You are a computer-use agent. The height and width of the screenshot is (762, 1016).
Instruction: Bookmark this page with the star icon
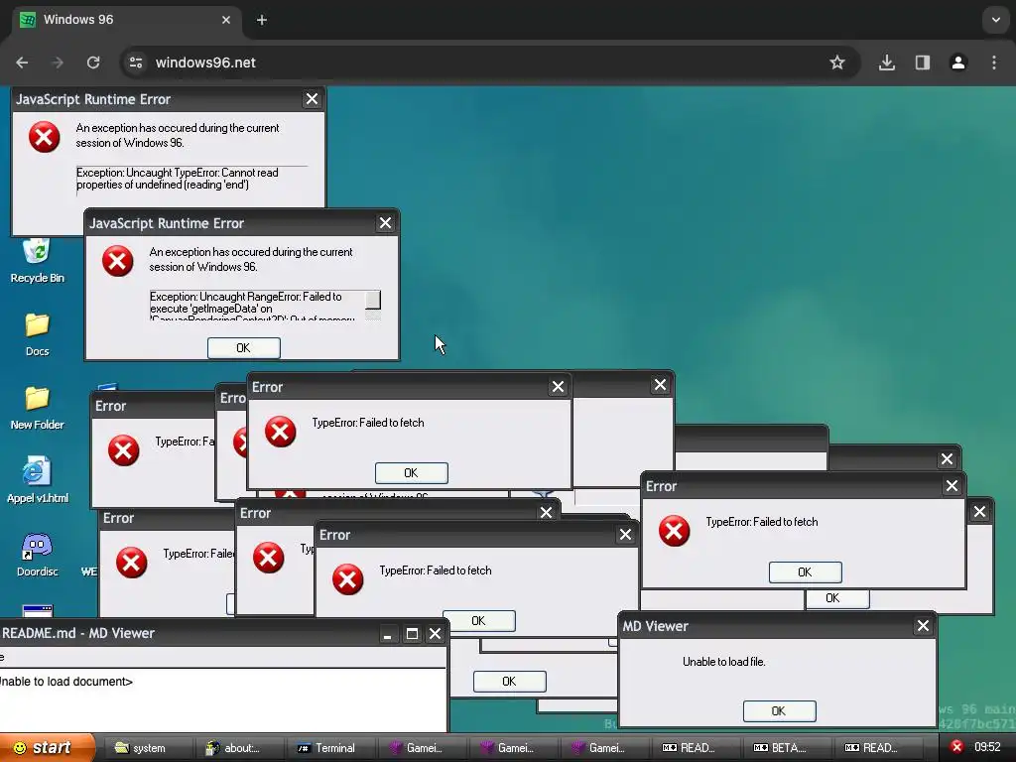[x=837, y=63]
